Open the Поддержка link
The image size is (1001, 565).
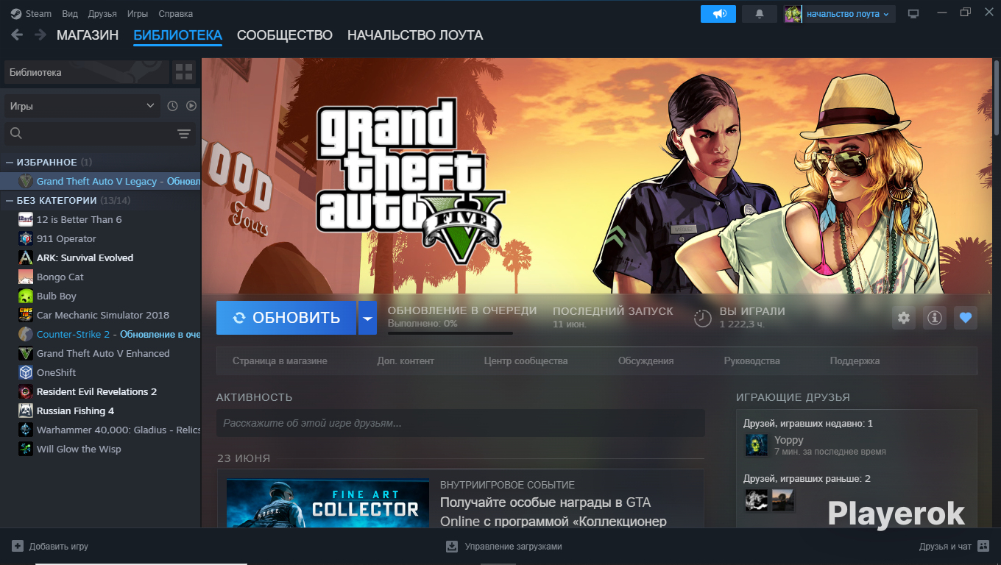[x=855, y=361]
